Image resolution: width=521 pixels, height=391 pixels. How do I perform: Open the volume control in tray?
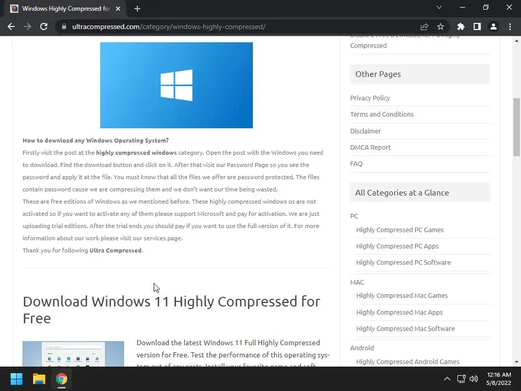[474, 379]
